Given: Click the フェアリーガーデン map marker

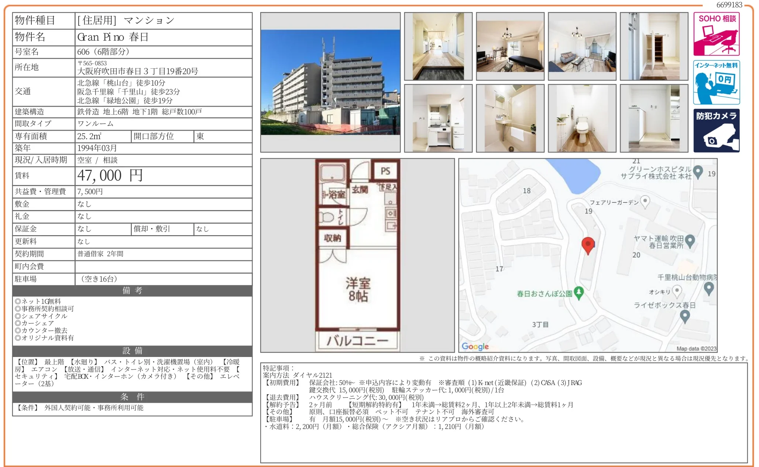Looking at the screenshot, I should point(645,201).
